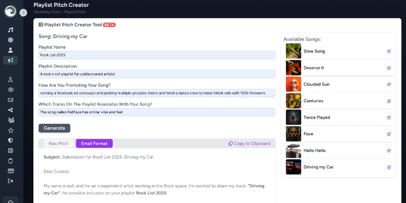
Task: Click the How Are You Promoting field
Action: coord(157,93)
